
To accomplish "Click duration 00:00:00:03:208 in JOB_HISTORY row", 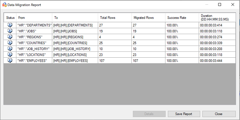I will tap(217, 49).
